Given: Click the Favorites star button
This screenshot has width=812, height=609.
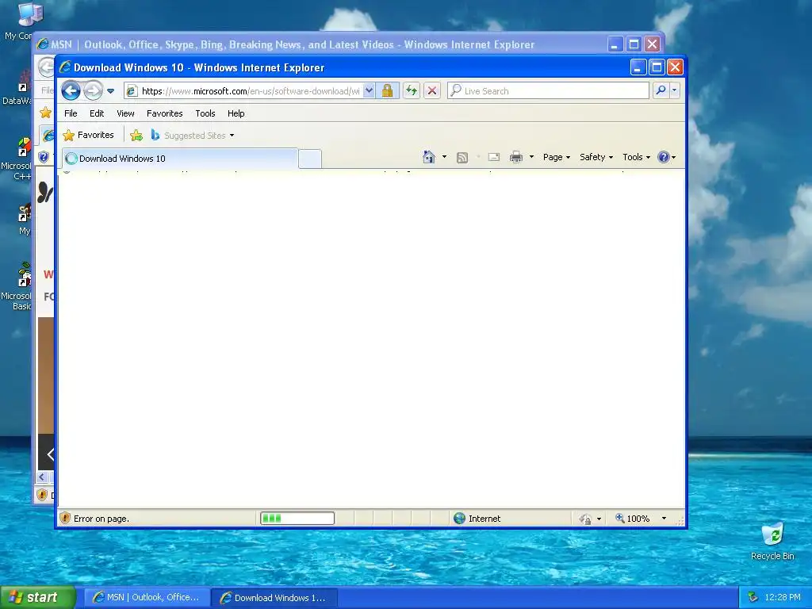Looking at the screenshot, I should [88, 135].
